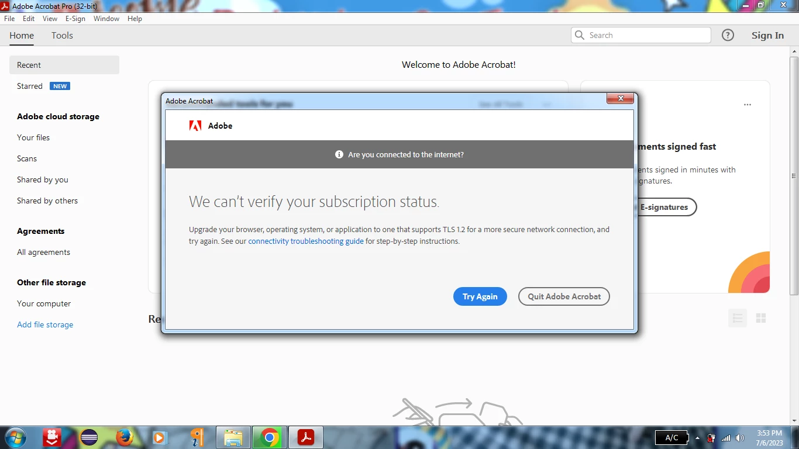Viewport: 799px width, 449px height.
Task: Open the media player taskbar icon
Action: [159, 437]
